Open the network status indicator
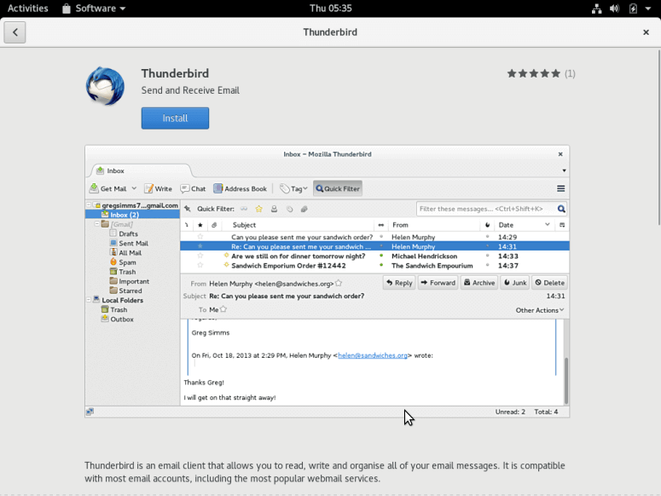This screenshot has width=661, height=496. pyautogui.click(x=597, y=9)
